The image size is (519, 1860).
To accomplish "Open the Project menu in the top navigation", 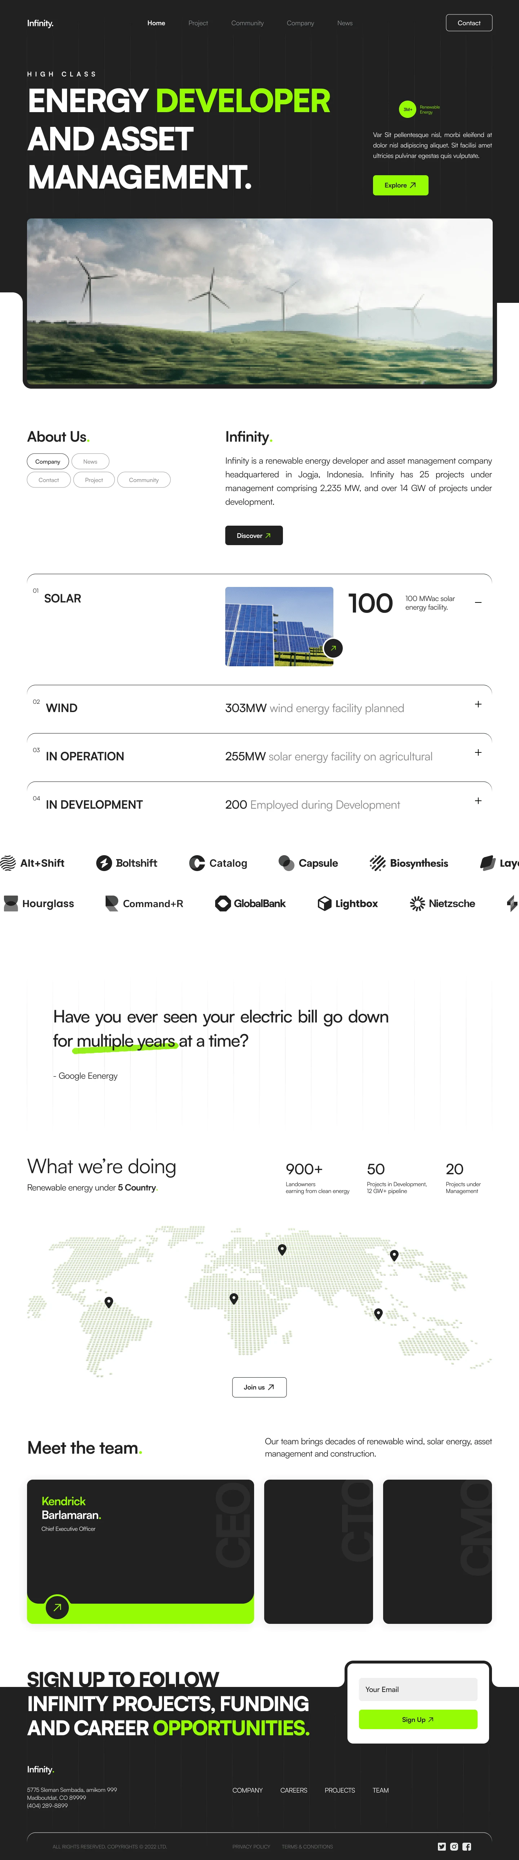I will (x=198, y=23).
